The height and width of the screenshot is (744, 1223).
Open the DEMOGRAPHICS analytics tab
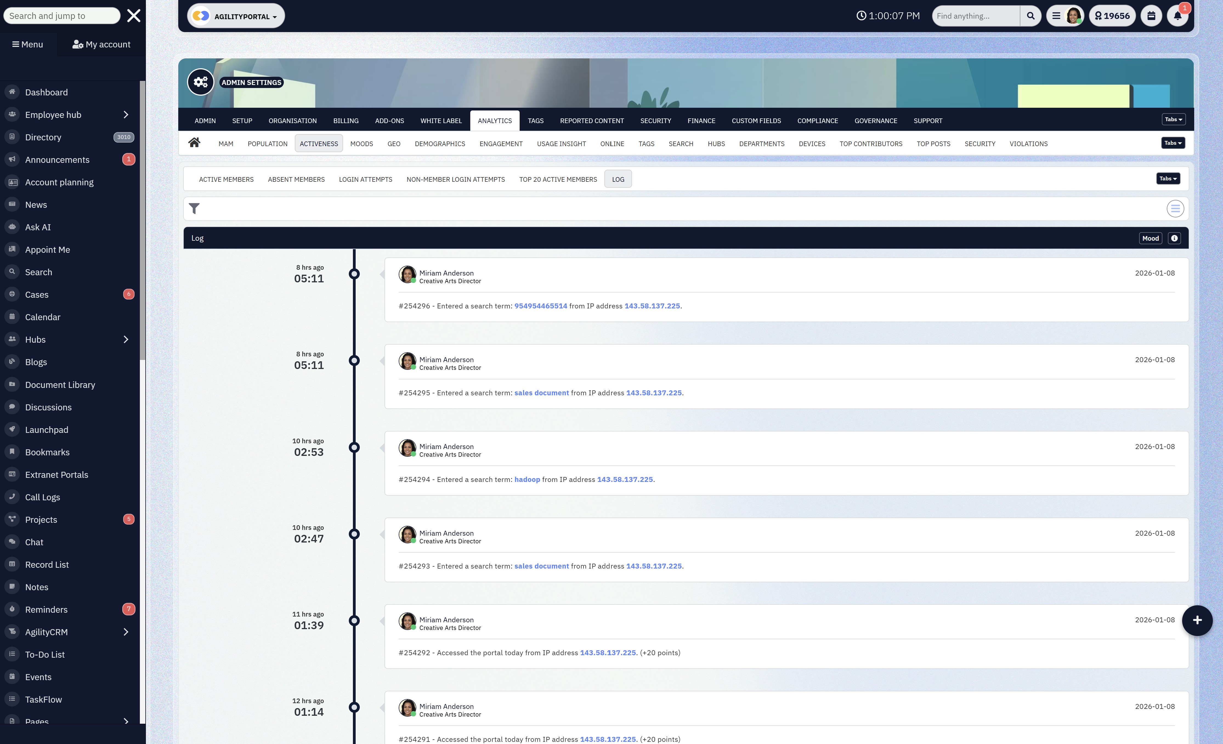coord(439,143)
